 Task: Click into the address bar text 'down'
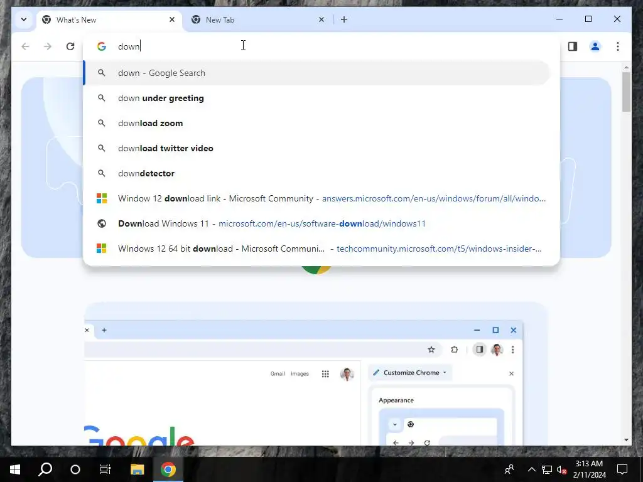tap(129, 46)
